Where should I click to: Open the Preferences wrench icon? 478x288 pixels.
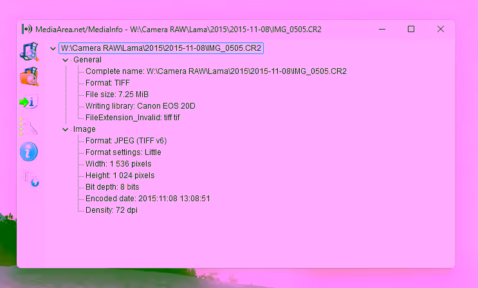29,127
